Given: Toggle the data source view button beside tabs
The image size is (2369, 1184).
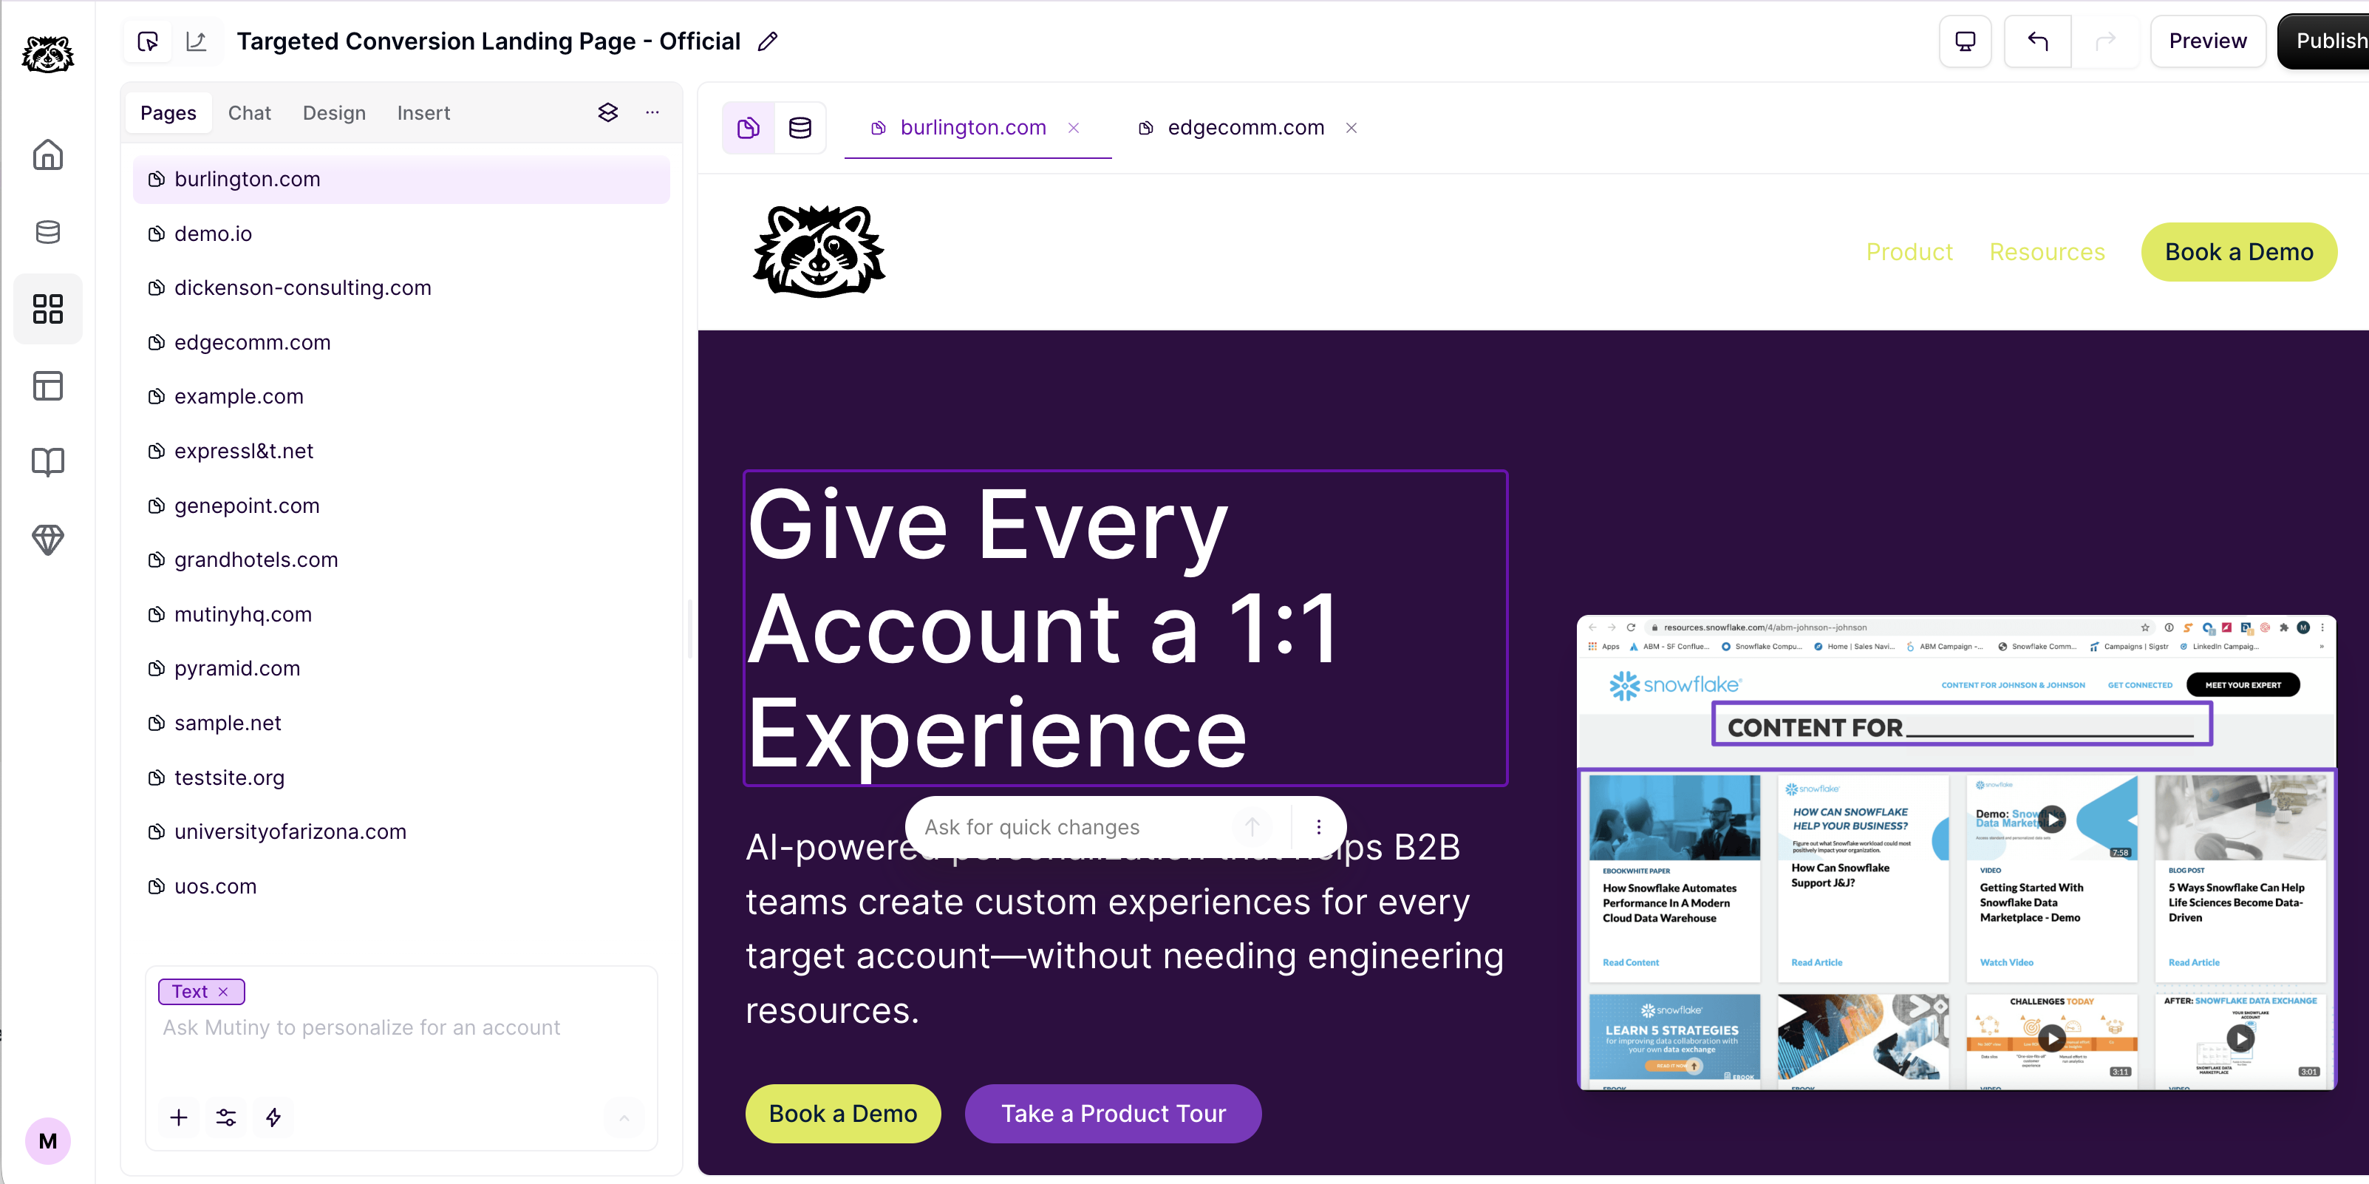Looking at the screenshot, I should (x=800, y=128).
